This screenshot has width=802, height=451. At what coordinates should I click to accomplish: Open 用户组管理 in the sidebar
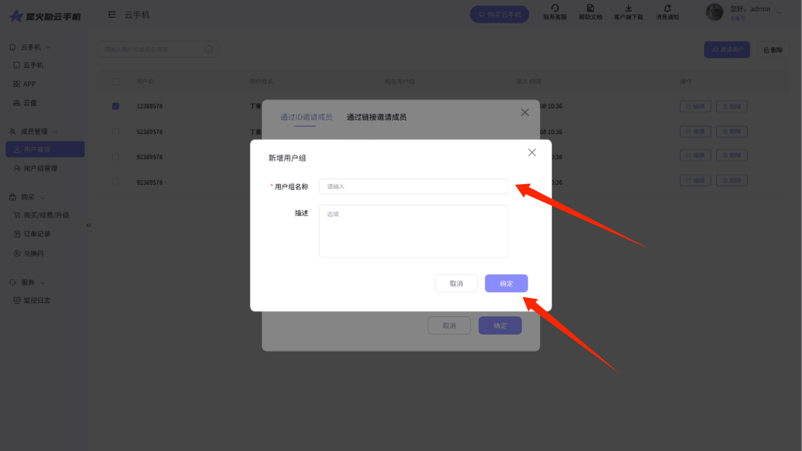coord(40,168)
